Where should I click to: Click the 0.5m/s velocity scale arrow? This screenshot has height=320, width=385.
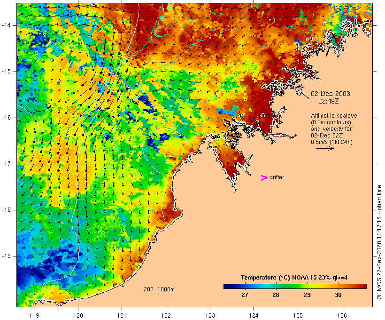tap(325, 148)
